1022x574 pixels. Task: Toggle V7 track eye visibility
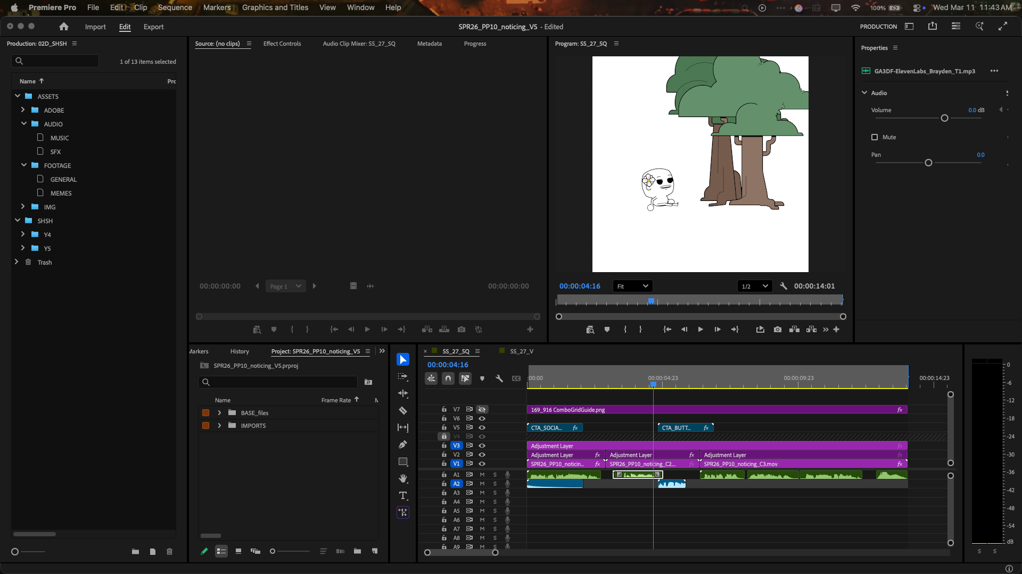click(x=482, y=410)
